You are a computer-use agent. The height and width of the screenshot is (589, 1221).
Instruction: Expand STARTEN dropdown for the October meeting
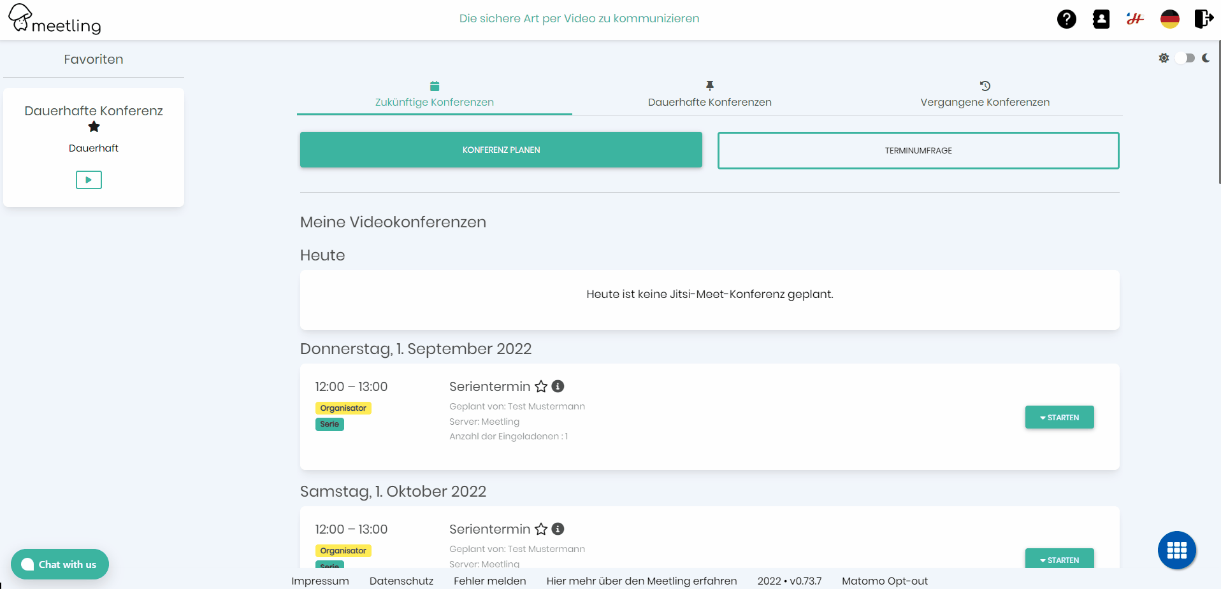tap(1059, 560)
